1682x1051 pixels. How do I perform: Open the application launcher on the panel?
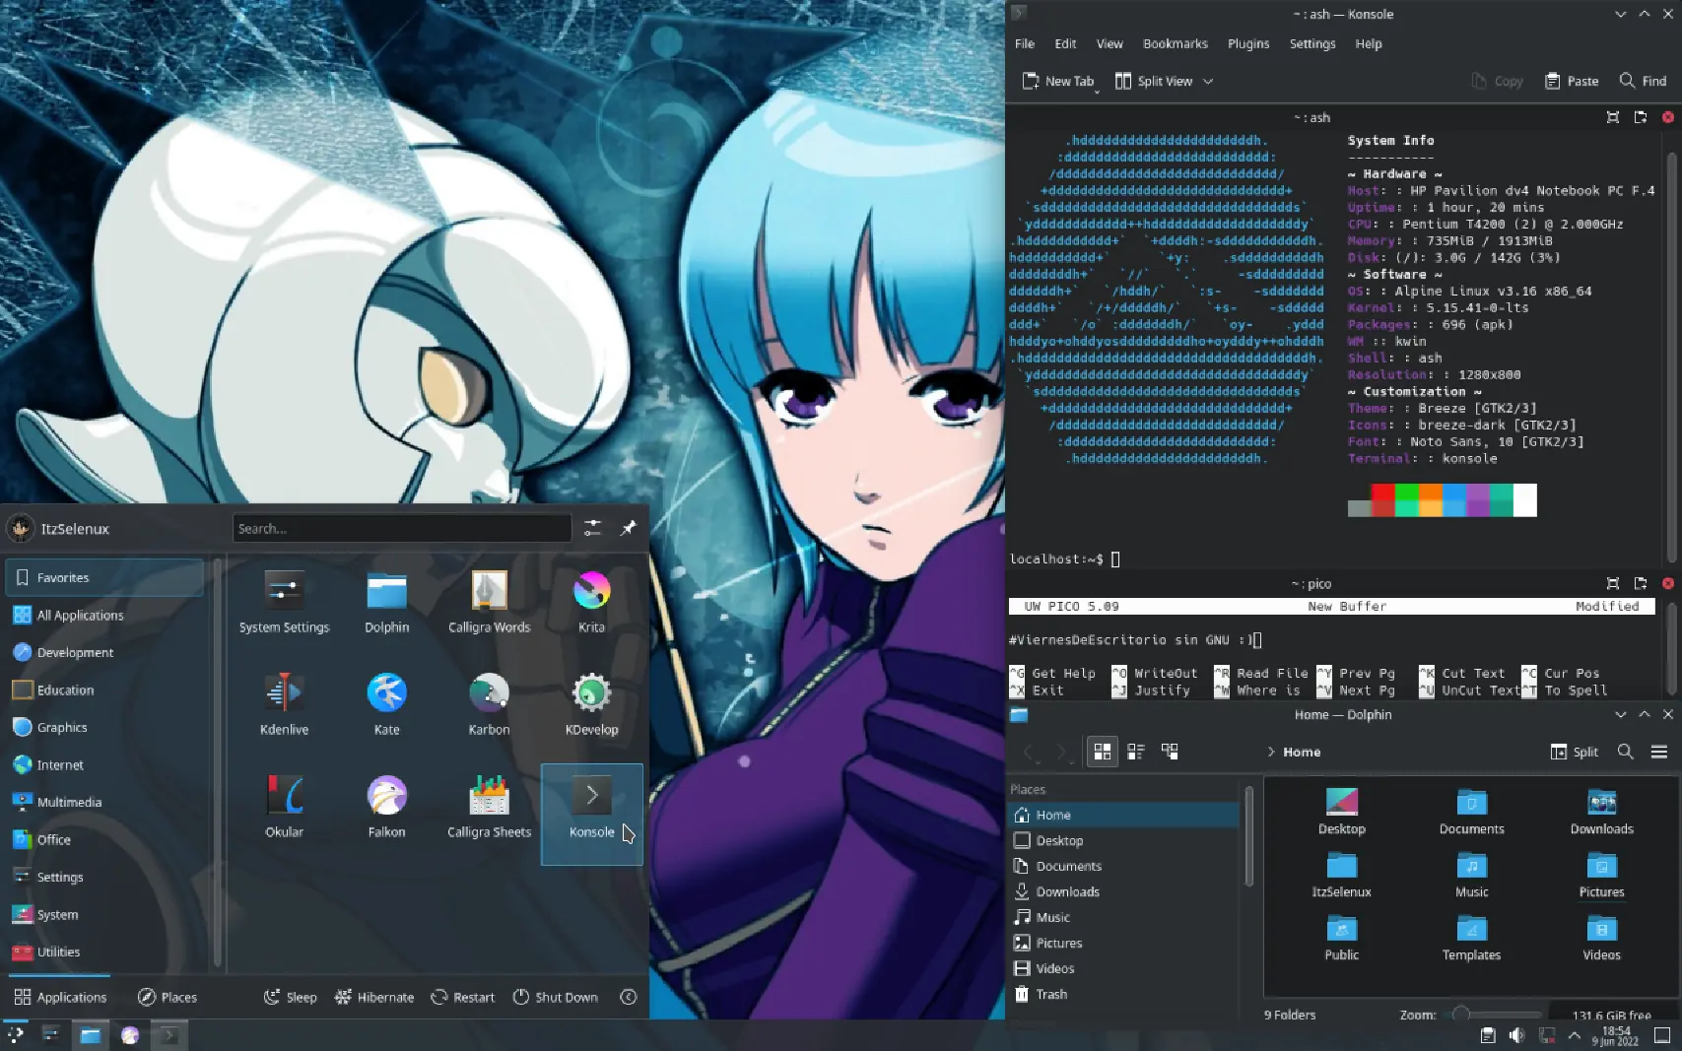pos(17,1034)
